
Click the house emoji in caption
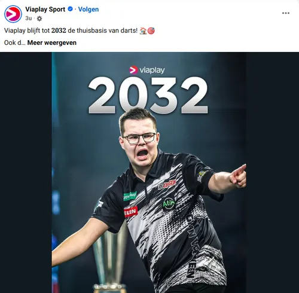pos(143,30)
